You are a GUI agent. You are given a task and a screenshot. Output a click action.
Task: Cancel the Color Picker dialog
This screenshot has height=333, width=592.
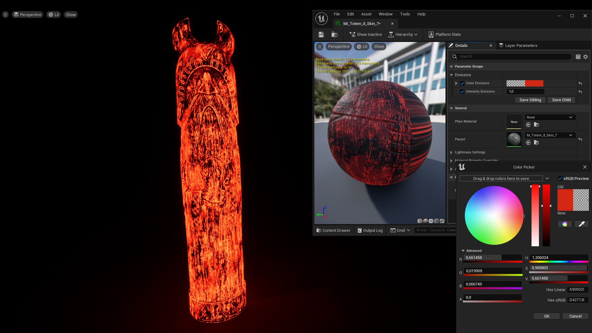[x=575, y=316]
